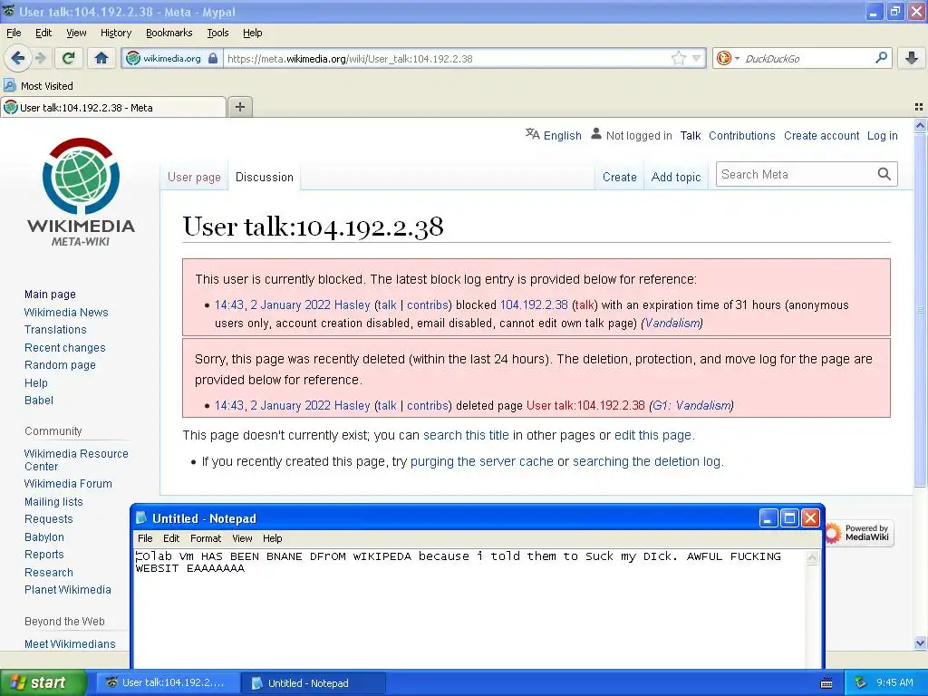Bookmark this page with the star icon
The height and width of the screenshot is (696, 928).
pos(678,58)
